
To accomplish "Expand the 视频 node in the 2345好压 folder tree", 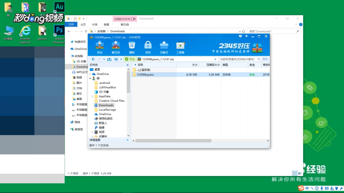I will coord(92,132).
